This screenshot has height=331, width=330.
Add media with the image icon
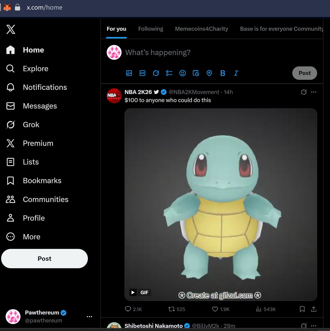tap(129, 73)
